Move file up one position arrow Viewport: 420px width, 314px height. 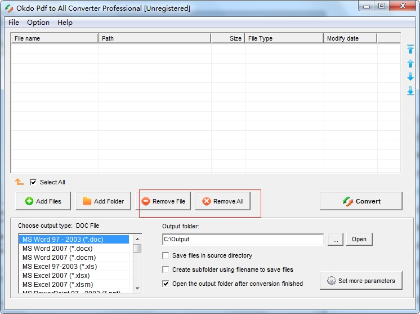[x=410, y=63]
